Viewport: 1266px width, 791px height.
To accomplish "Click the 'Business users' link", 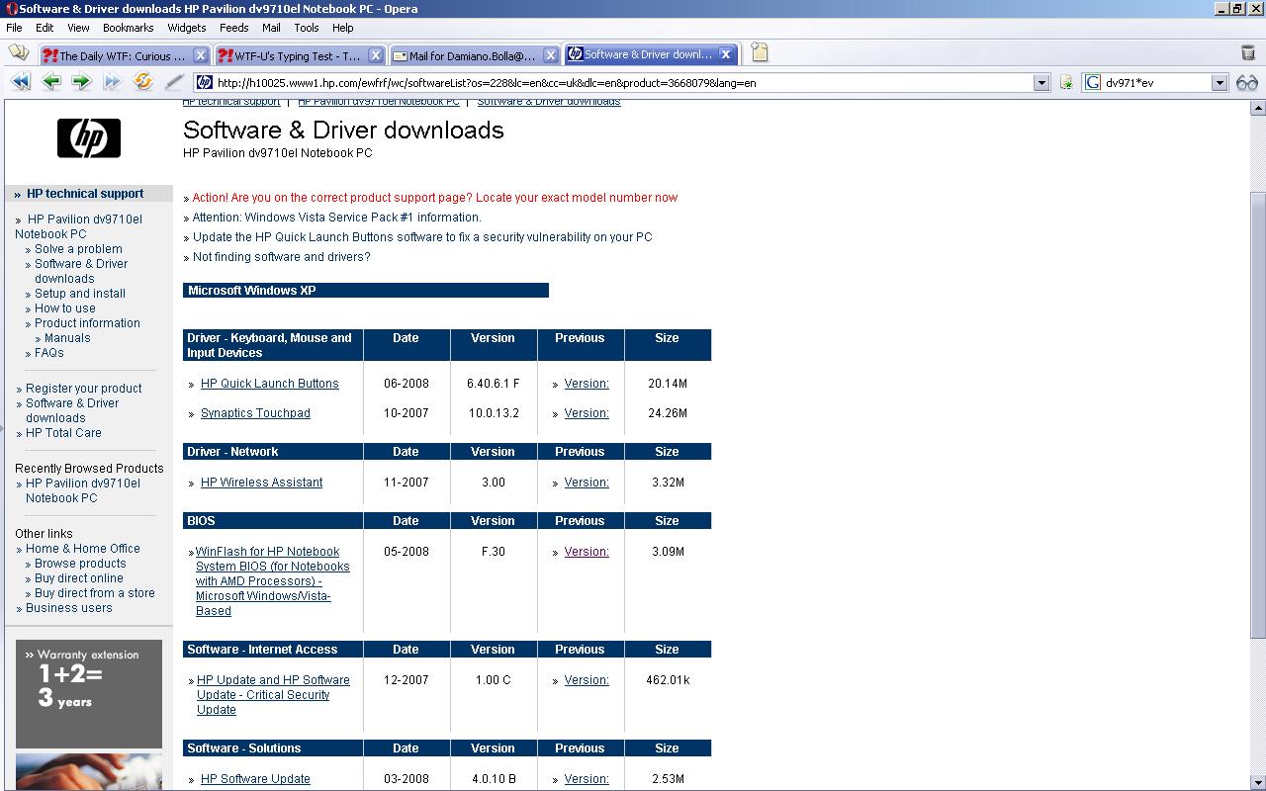I will [x=69, y=608].
